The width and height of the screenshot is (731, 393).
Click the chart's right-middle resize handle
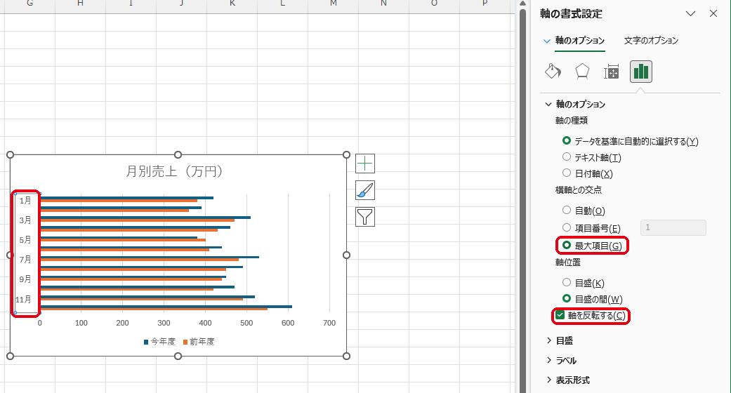pyautogui.click(x=346, y=255)
